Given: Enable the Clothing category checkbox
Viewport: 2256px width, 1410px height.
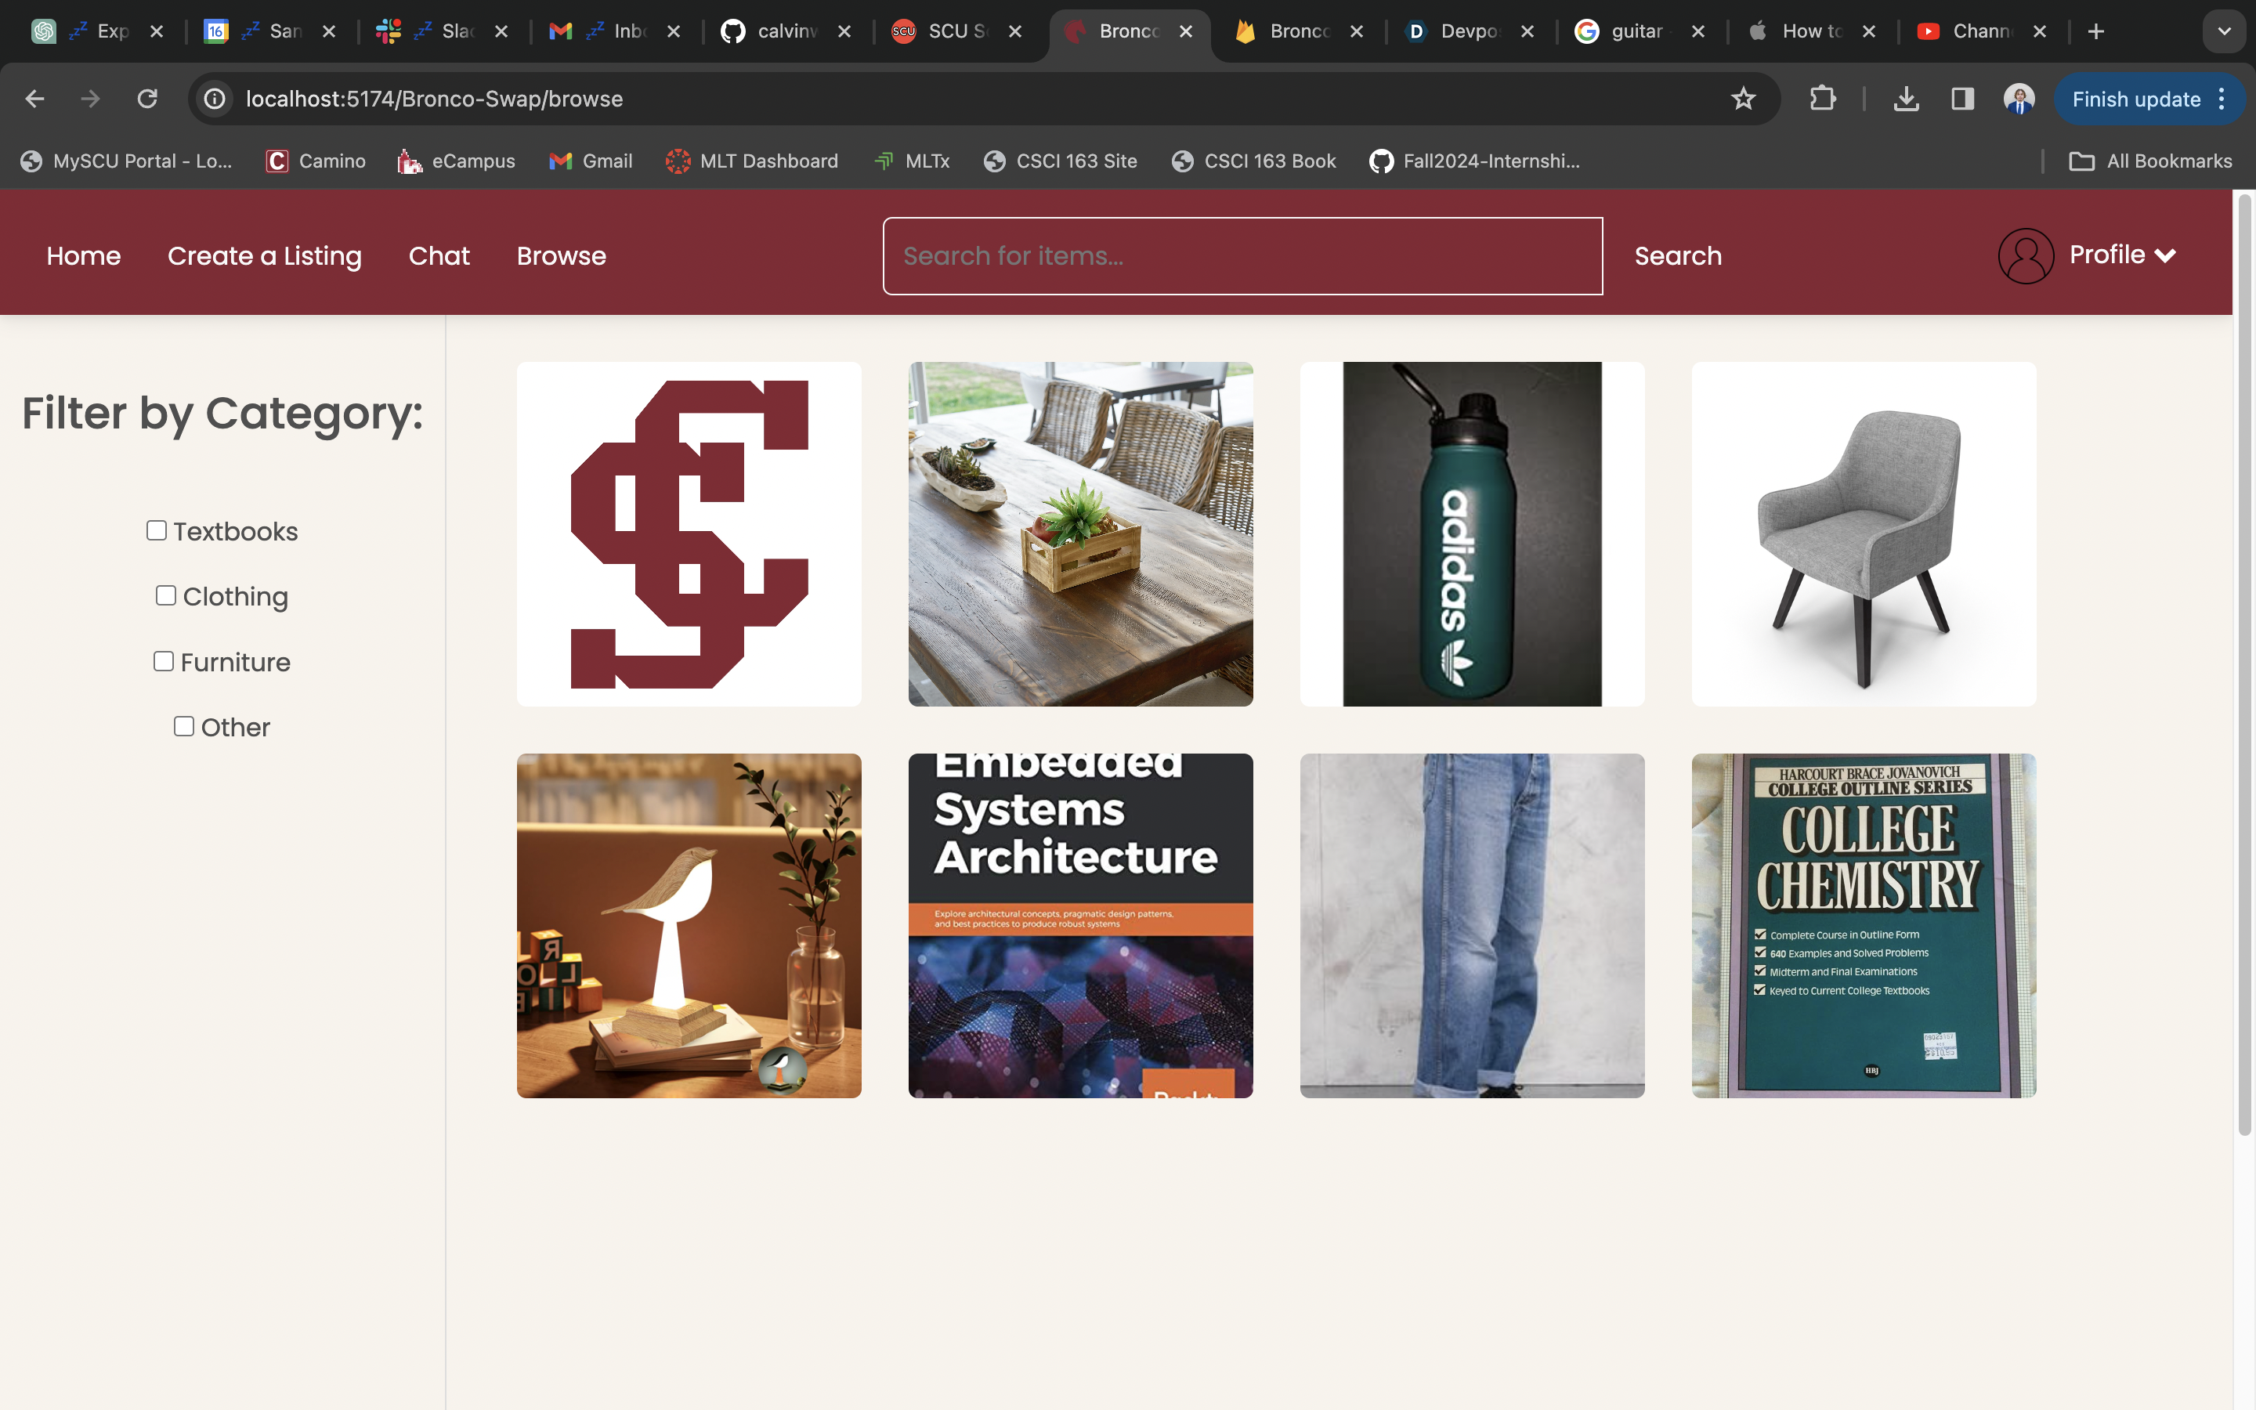Looking at the screenshot, I should 166,596.
